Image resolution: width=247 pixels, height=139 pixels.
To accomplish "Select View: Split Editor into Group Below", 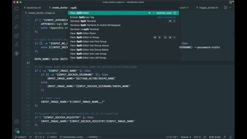I will pos(123,50).
